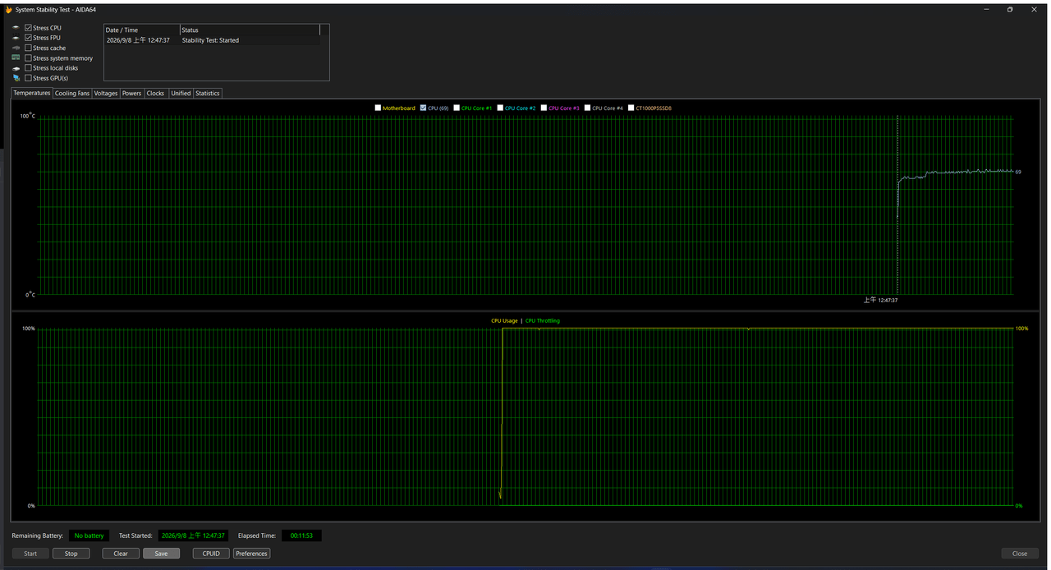Open the Voltages tab
Image resolution: width=1051 pixels, height=570 pixels.
pos(106,94)
